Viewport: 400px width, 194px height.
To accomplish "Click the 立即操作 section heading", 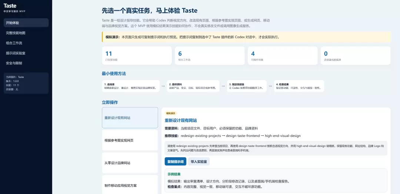I will tap(110, 102).
